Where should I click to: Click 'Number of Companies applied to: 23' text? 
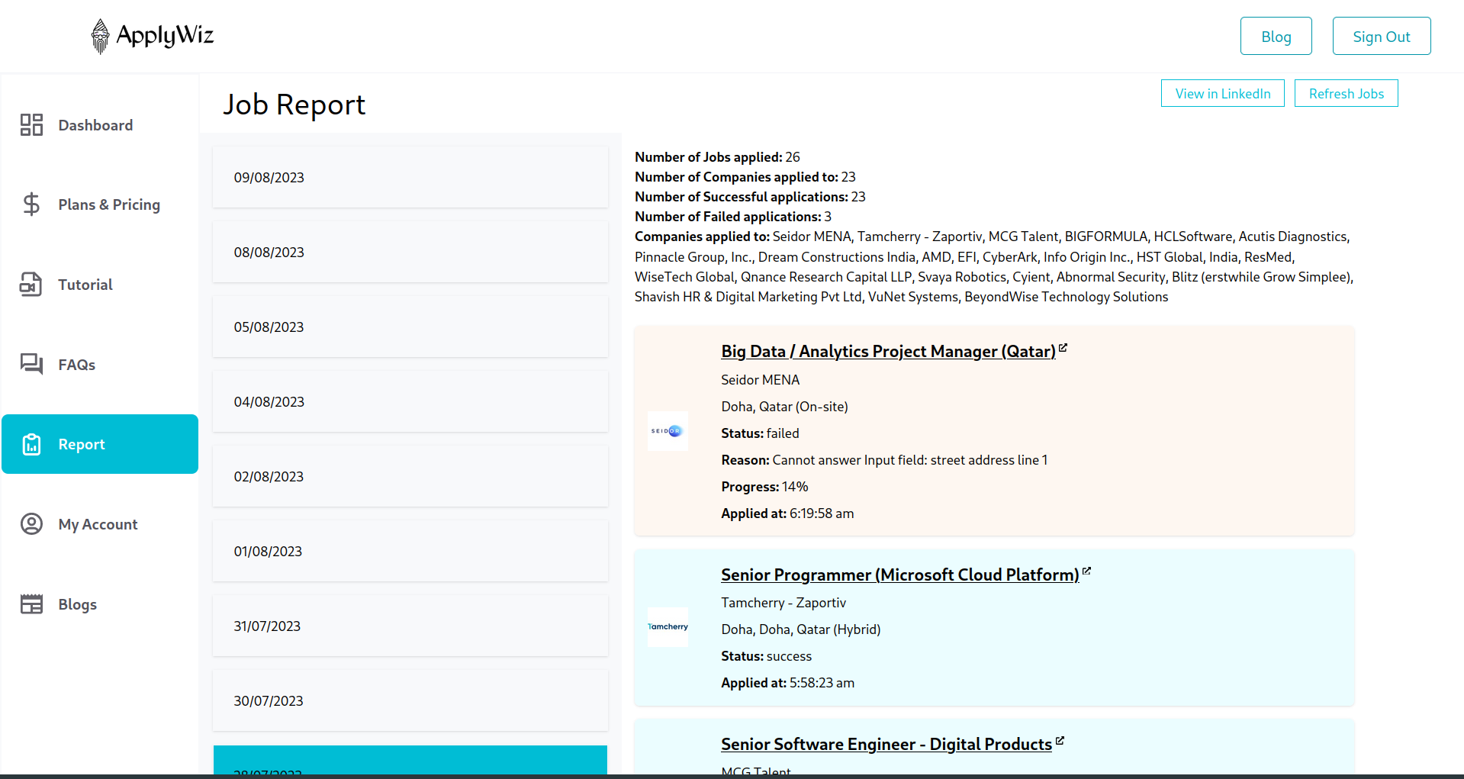click(x=745, y=177)
